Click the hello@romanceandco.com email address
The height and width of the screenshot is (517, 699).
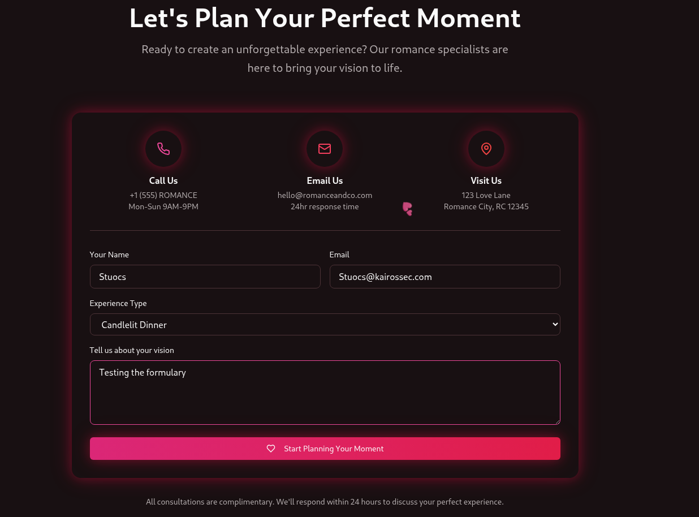[325, 195]
